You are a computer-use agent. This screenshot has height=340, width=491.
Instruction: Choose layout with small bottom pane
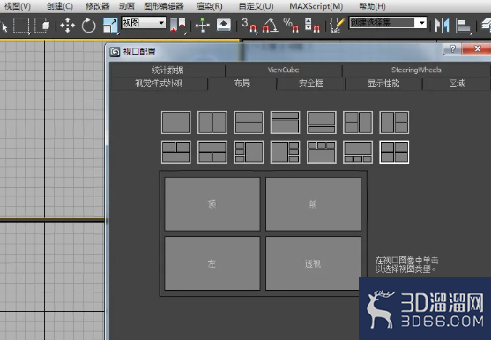click(x=321, y=122)
